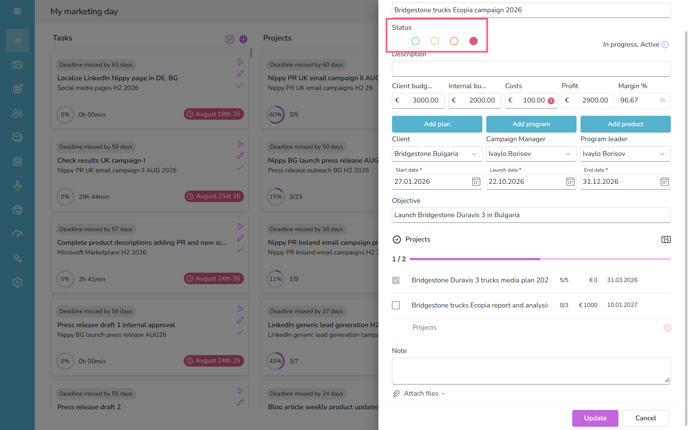Select the orange status circle
This screenshot has height=430, width=688.
tap(454, 41)
